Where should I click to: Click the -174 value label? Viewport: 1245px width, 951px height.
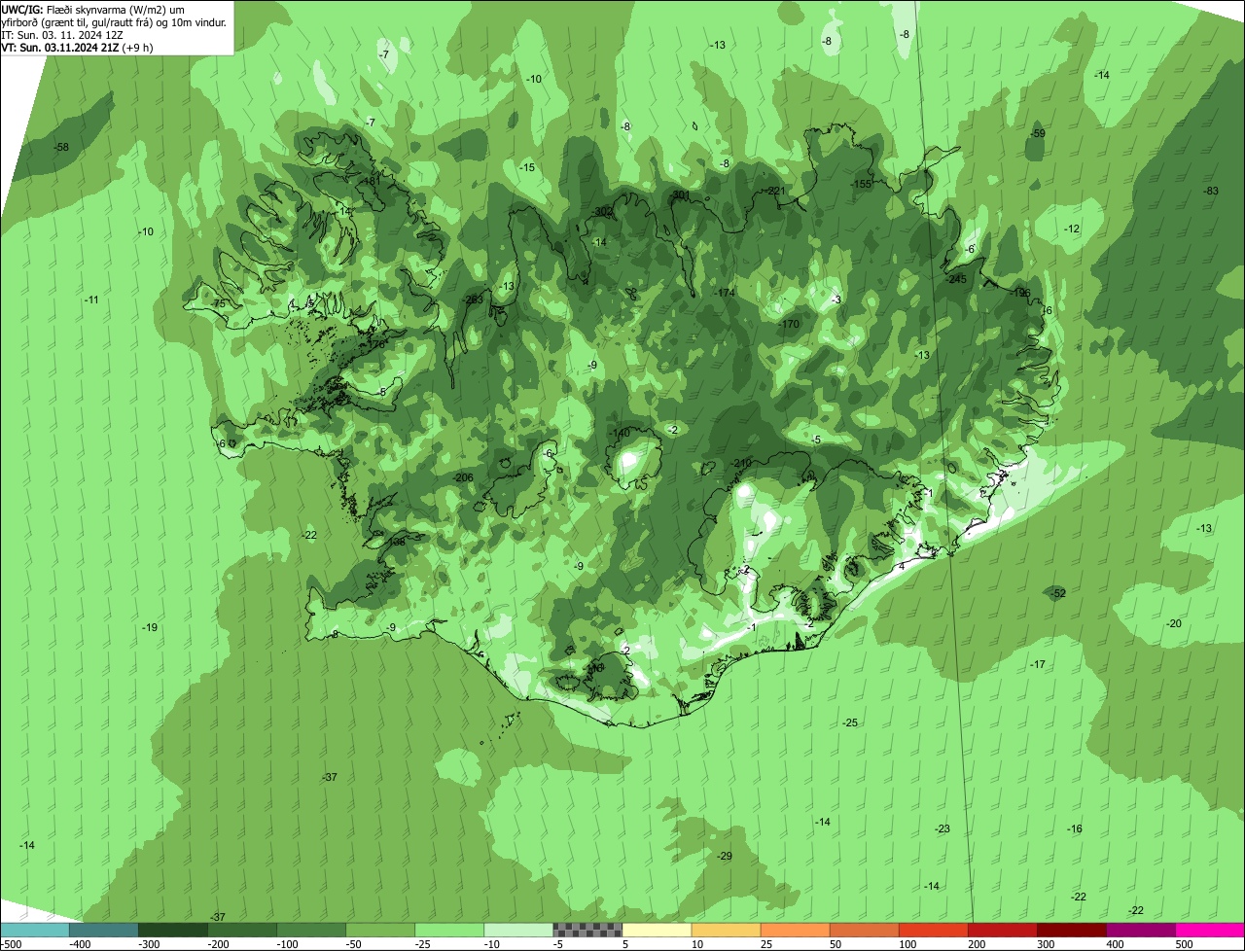pyautogui.click(x=725, y=293)
